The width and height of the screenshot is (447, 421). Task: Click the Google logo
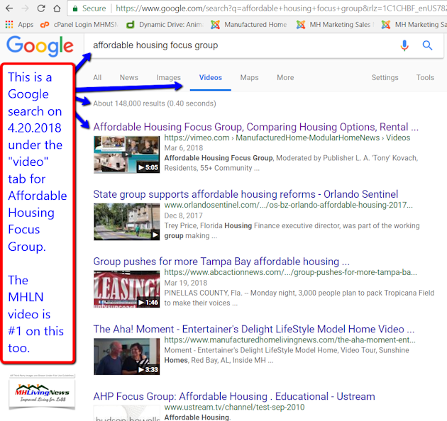[40, 45]
